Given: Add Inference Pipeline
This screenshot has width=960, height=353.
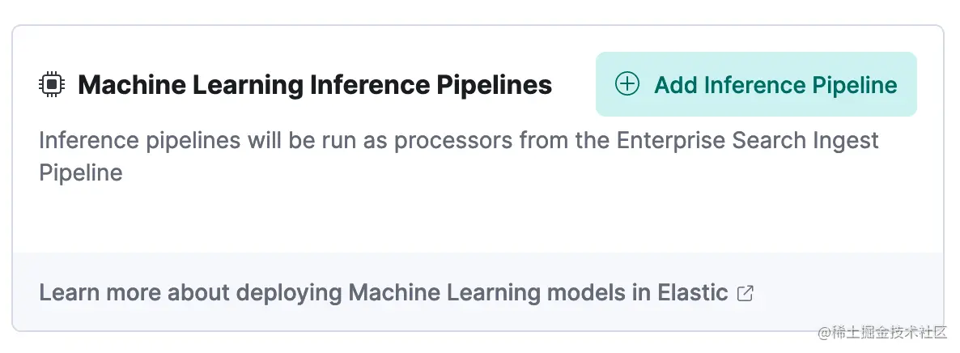Looking at the screenshot, I should 756,84.
